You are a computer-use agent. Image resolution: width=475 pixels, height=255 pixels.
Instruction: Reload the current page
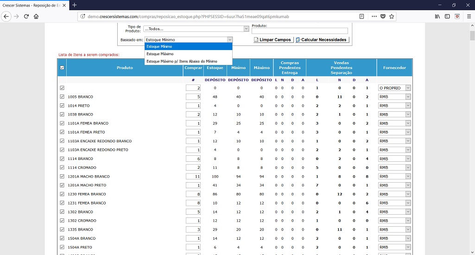(26, 16)
